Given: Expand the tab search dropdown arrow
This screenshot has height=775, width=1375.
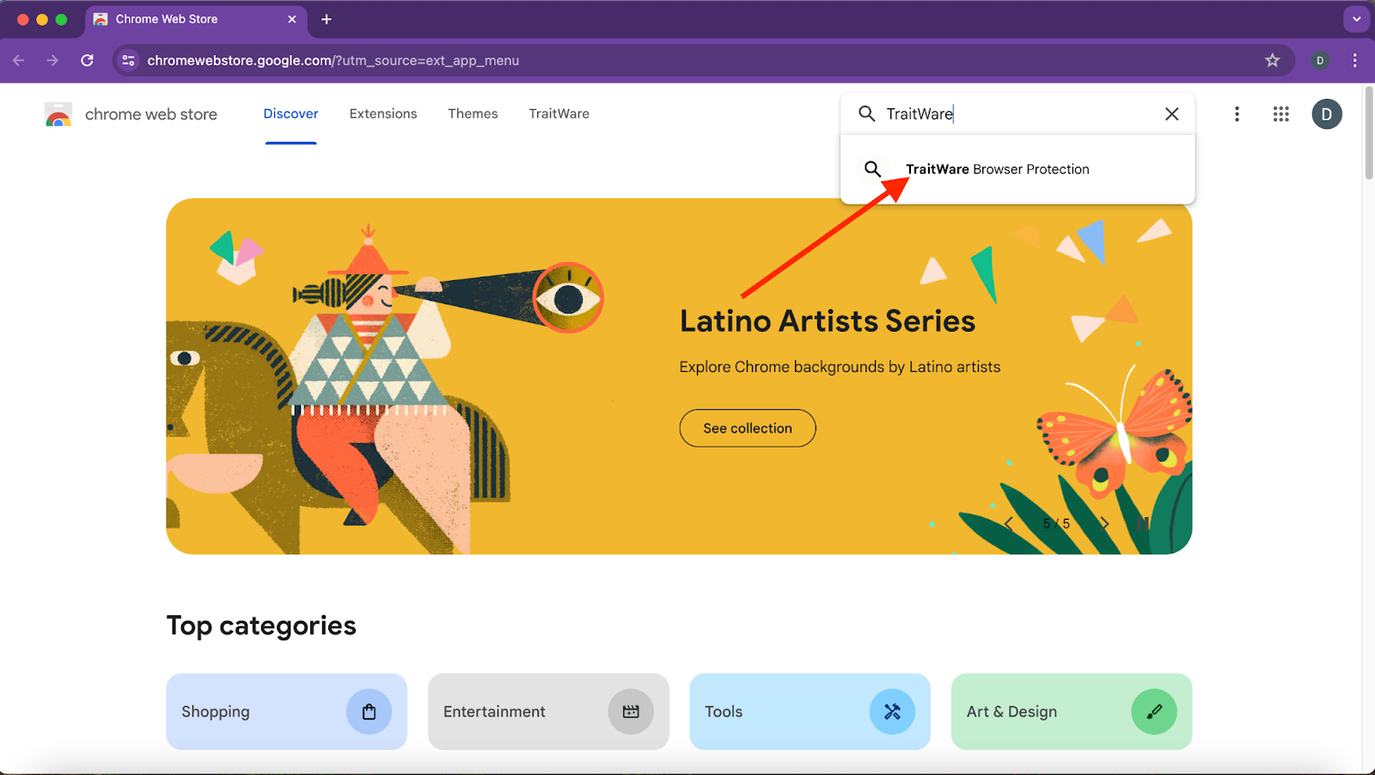Looking at the screenshot, I should click(x=1356, y=19).
